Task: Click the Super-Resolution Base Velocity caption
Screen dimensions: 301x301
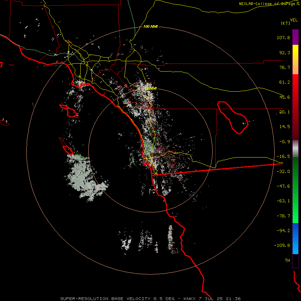Action: 150,299
